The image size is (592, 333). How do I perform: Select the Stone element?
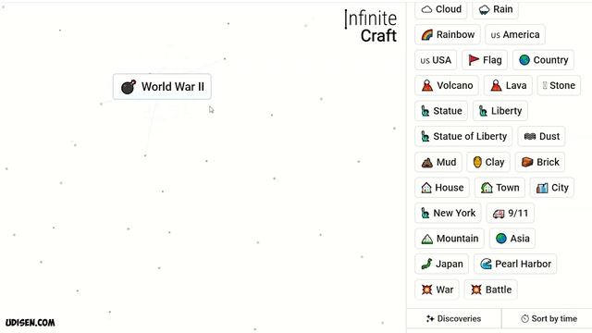click(559, 85)
